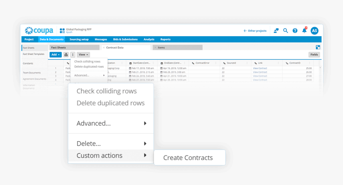Expand Advanced... submenu in the enlarged menu
This screenshot has width=343, height=185.
[x=111, y=123]
